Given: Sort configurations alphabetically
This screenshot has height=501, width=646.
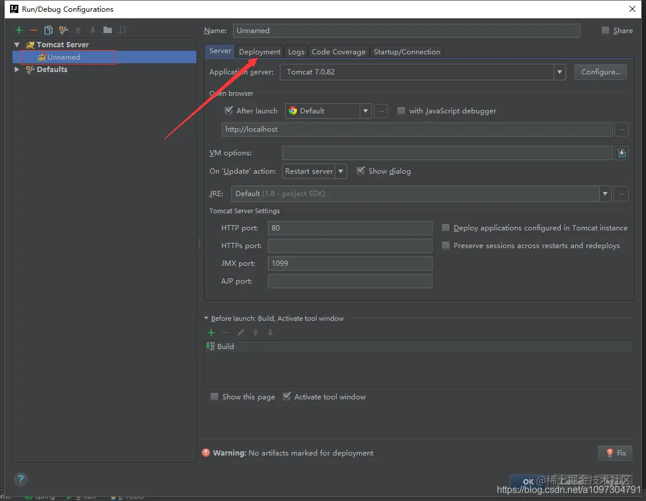Looking at the screenshot, I should click(x=122, y=30).
